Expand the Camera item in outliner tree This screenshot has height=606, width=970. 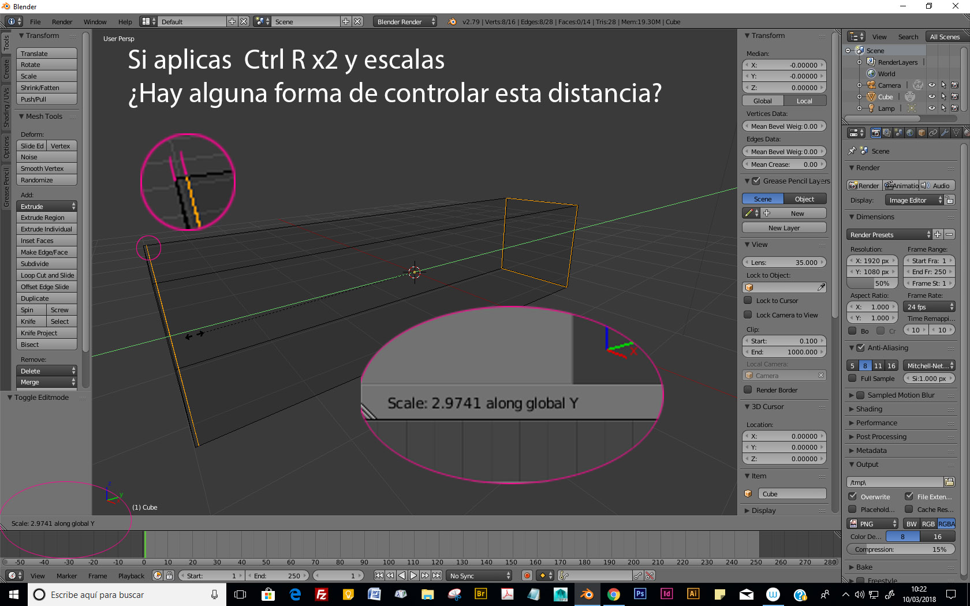(859, 85)
